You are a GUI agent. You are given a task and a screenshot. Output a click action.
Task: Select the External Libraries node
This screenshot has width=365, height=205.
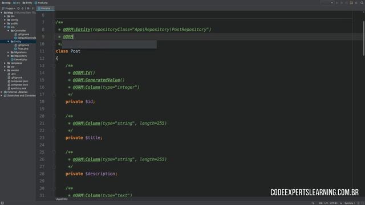click(x=17, y=92)
